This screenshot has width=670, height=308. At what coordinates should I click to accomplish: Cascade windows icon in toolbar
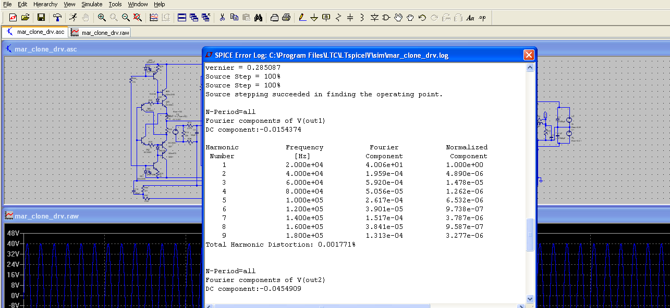click(194, 17)
